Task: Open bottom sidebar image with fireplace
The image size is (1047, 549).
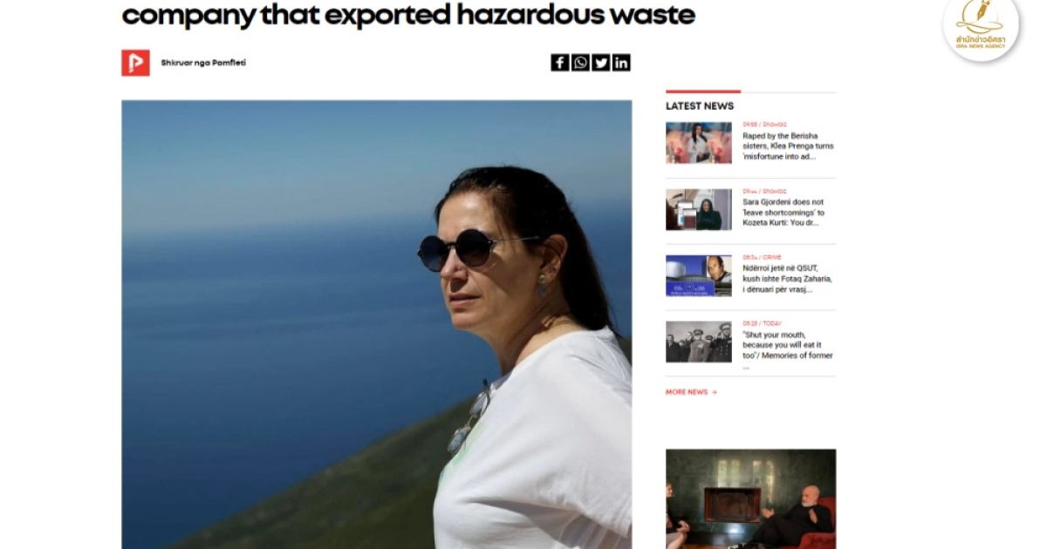Action: [750, 498]
